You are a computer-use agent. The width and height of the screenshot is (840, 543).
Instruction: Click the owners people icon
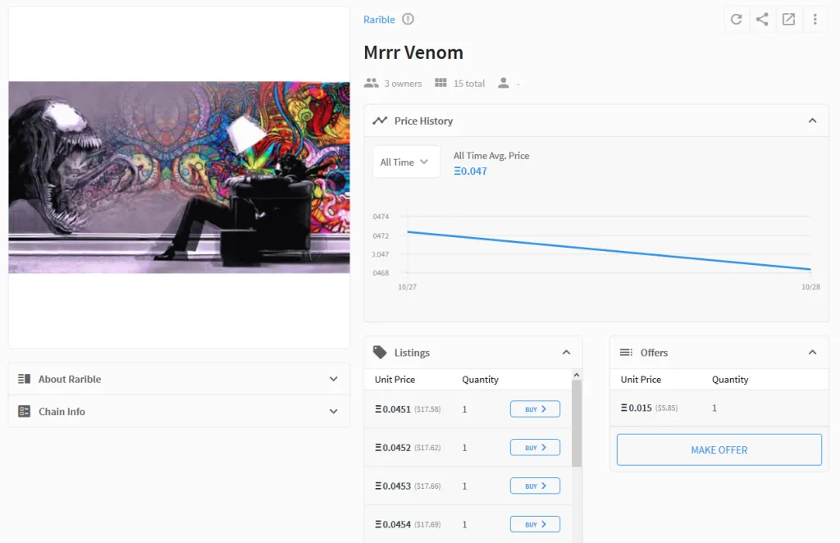pos(372,83)
